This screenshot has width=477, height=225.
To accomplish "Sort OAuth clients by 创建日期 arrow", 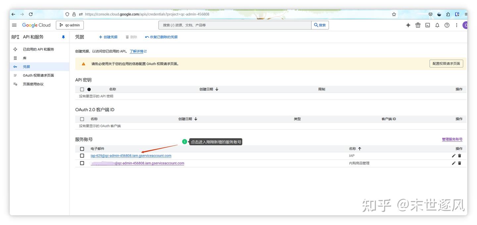I will click(196, 118).
